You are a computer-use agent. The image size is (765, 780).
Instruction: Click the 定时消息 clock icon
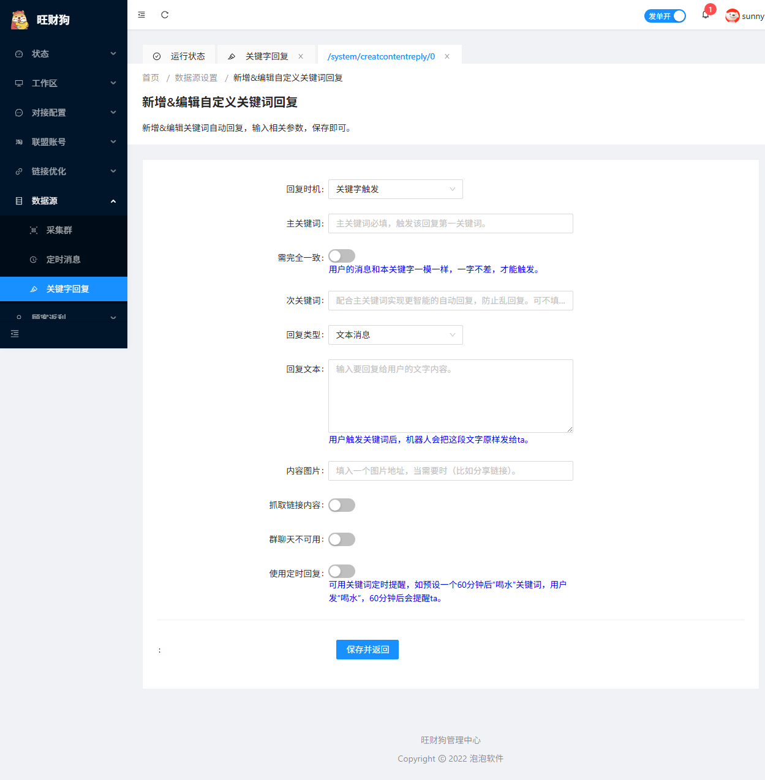pos(34,260)
